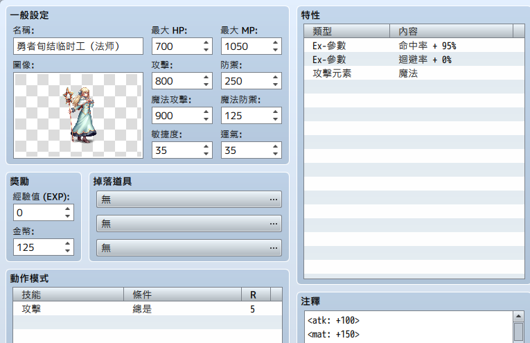
Task: Increase 最大 HP value with up arrow
Action: click(206, 42)
